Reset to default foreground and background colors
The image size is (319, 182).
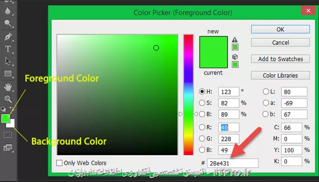(3, 109)
